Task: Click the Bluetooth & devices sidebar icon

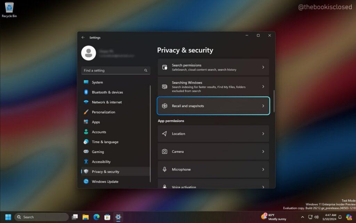Action: [86, 92]
